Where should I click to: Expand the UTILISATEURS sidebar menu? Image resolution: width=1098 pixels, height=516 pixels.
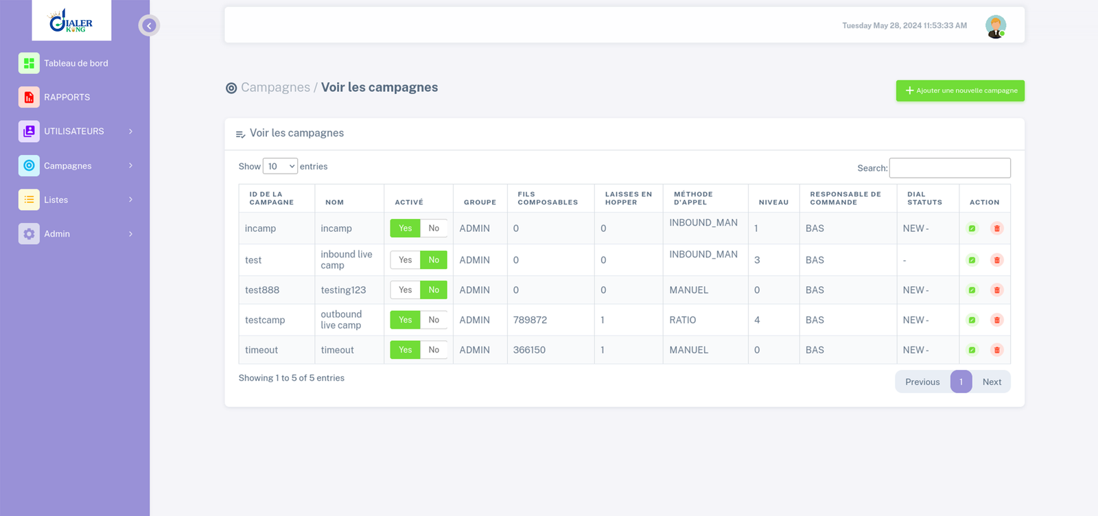coord(75,131)
